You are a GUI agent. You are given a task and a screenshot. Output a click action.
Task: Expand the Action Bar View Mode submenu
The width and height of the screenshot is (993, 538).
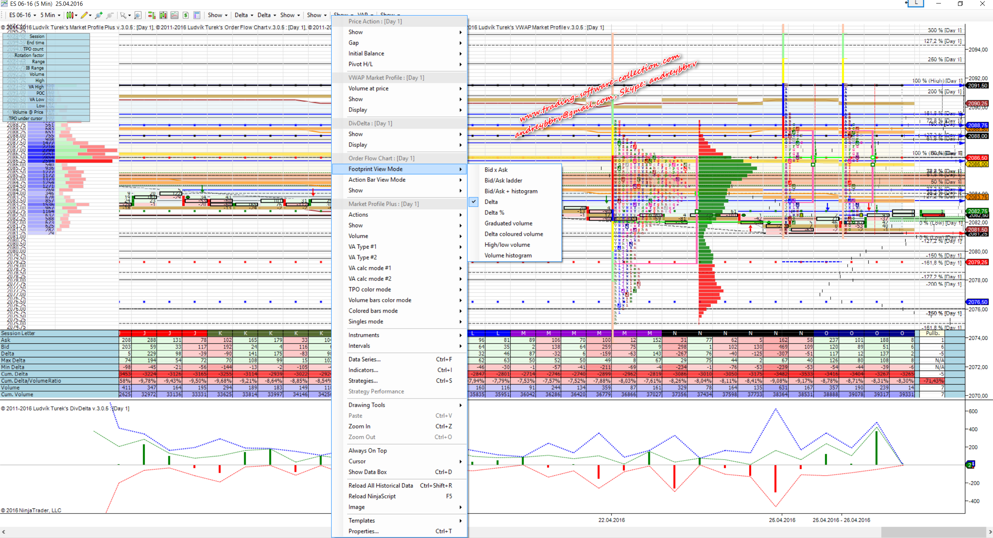coord(377,179)
